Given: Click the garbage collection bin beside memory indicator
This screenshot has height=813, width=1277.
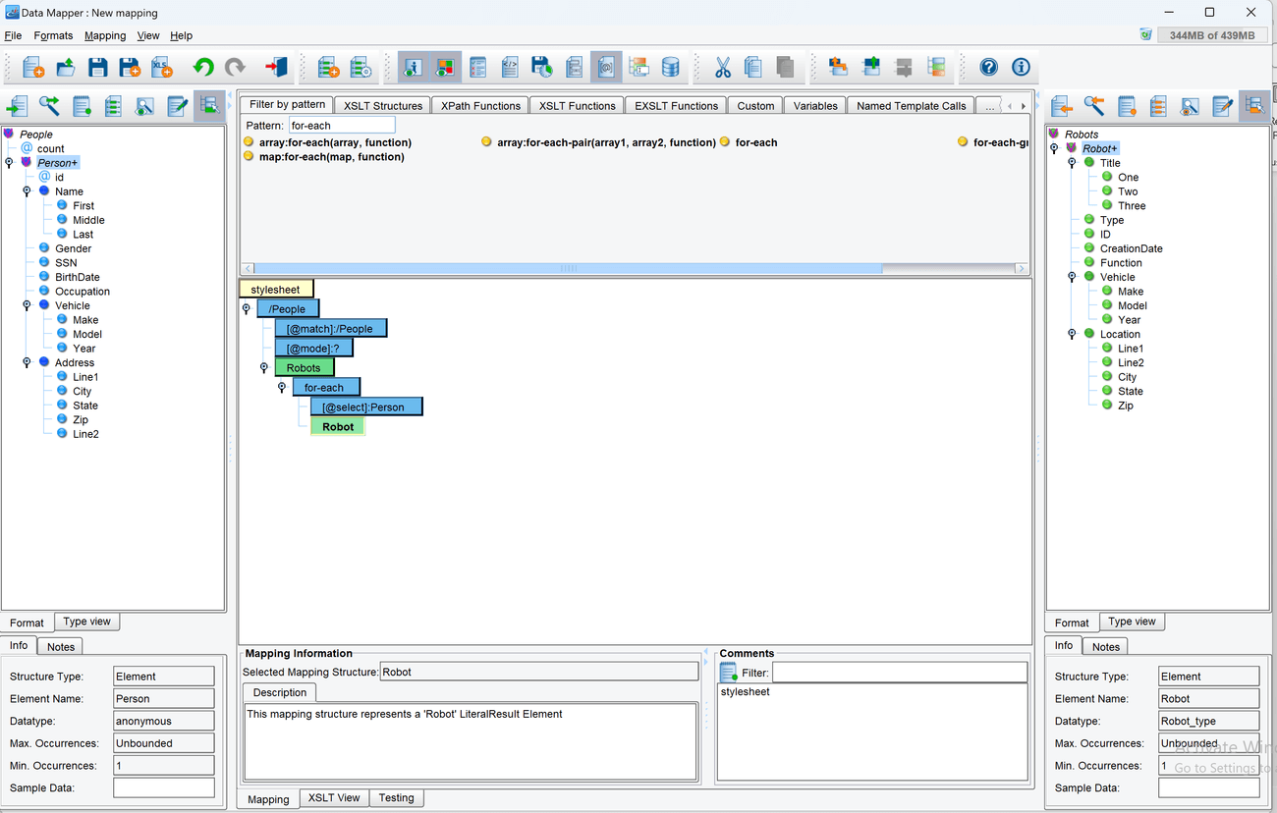Looking at the screenshot, I should pos(1145,34).
